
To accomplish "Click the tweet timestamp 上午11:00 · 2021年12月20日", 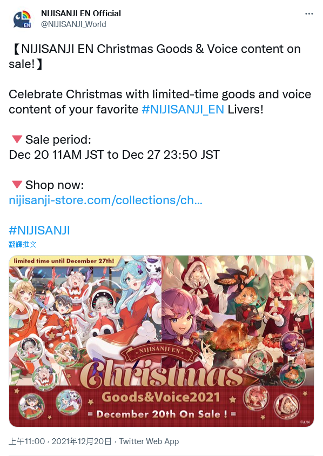I will 60,441.
